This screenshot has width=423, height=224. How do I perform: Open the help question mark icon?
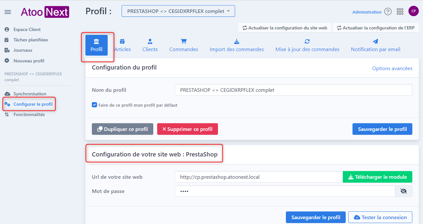(388, 12)
